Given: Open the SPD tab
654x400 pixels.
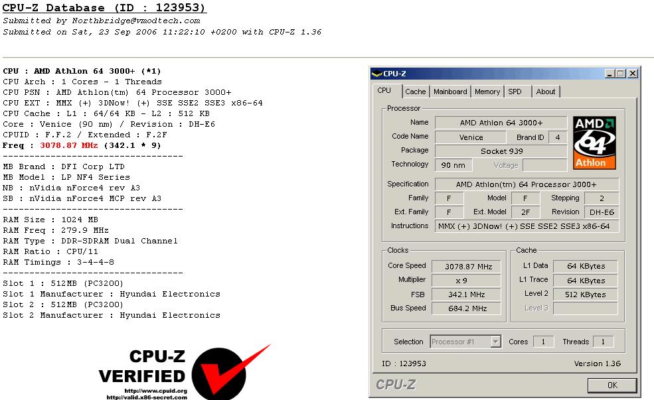Looking at the screenshot, I should coord(515,92).
